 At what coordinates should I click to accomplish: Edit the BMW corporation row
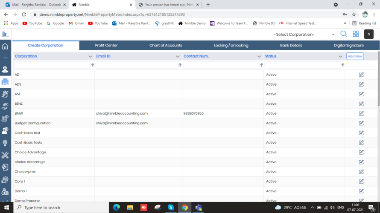pos(361,113)
